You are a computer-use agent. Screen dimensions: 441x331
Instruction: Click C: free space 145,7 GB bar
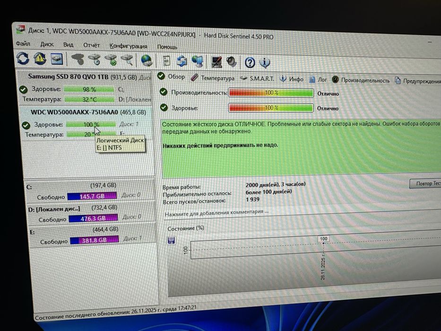92,196
